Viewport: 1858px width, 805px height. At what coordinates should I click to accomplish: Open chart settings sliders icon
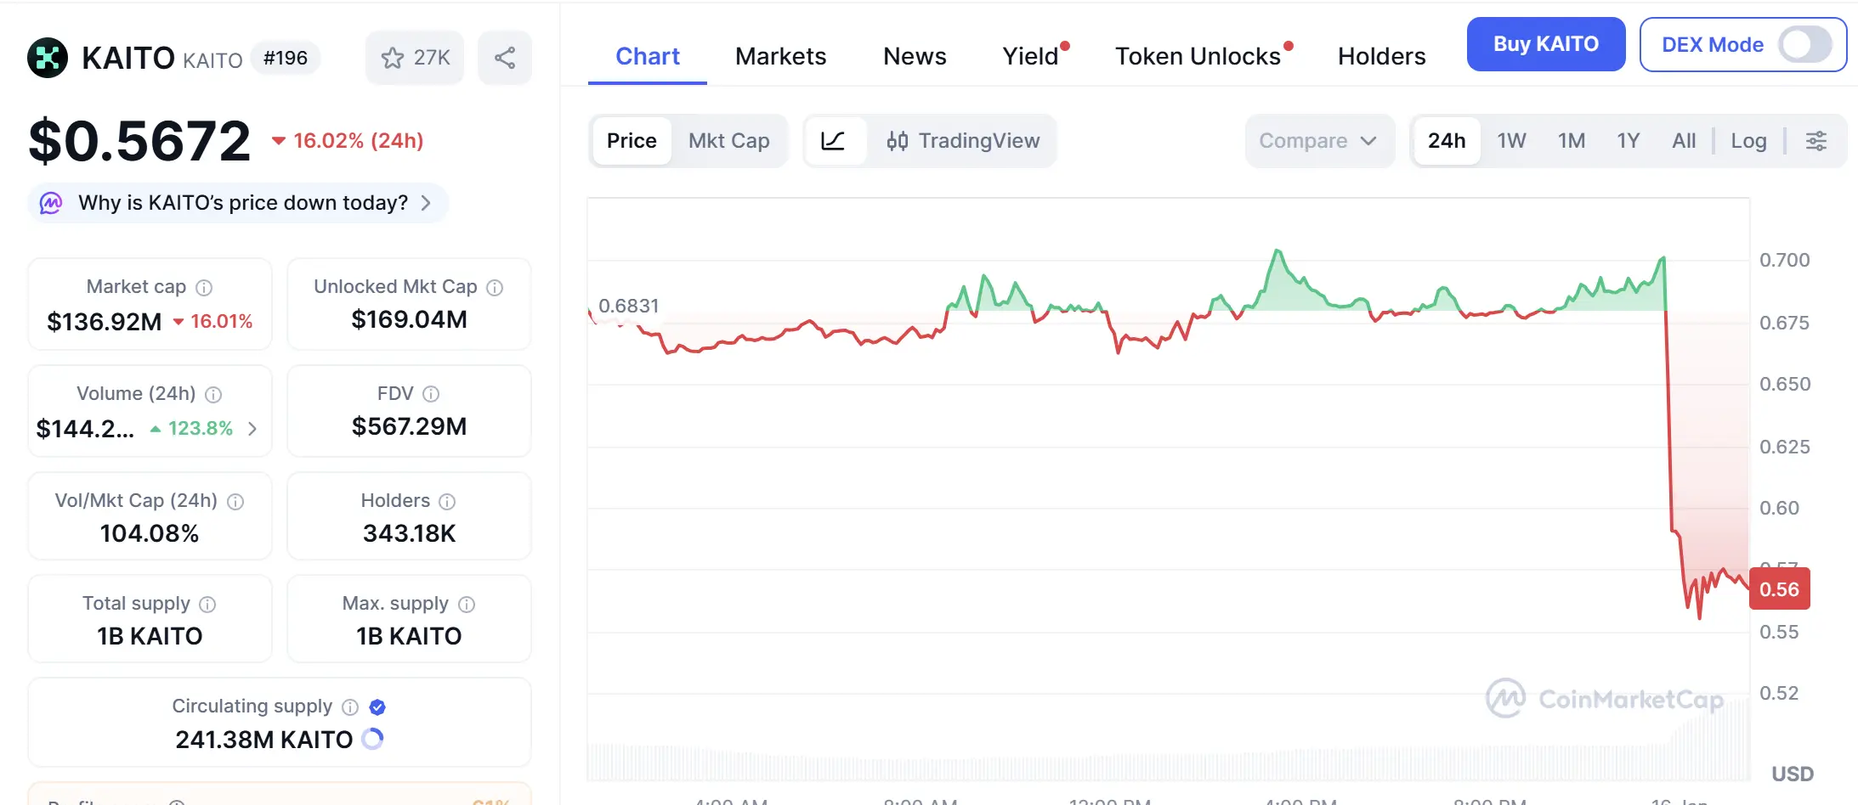1816,141
